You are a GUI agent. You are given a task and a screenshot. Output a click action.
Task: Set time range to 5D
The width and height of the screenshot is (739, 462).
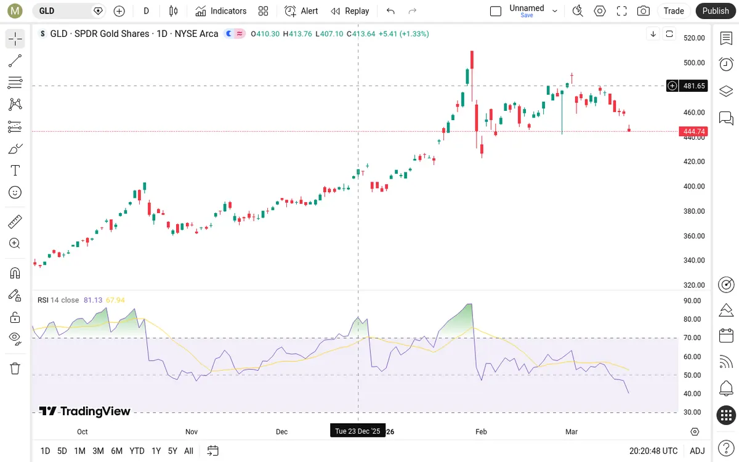[x=62, y=451]
